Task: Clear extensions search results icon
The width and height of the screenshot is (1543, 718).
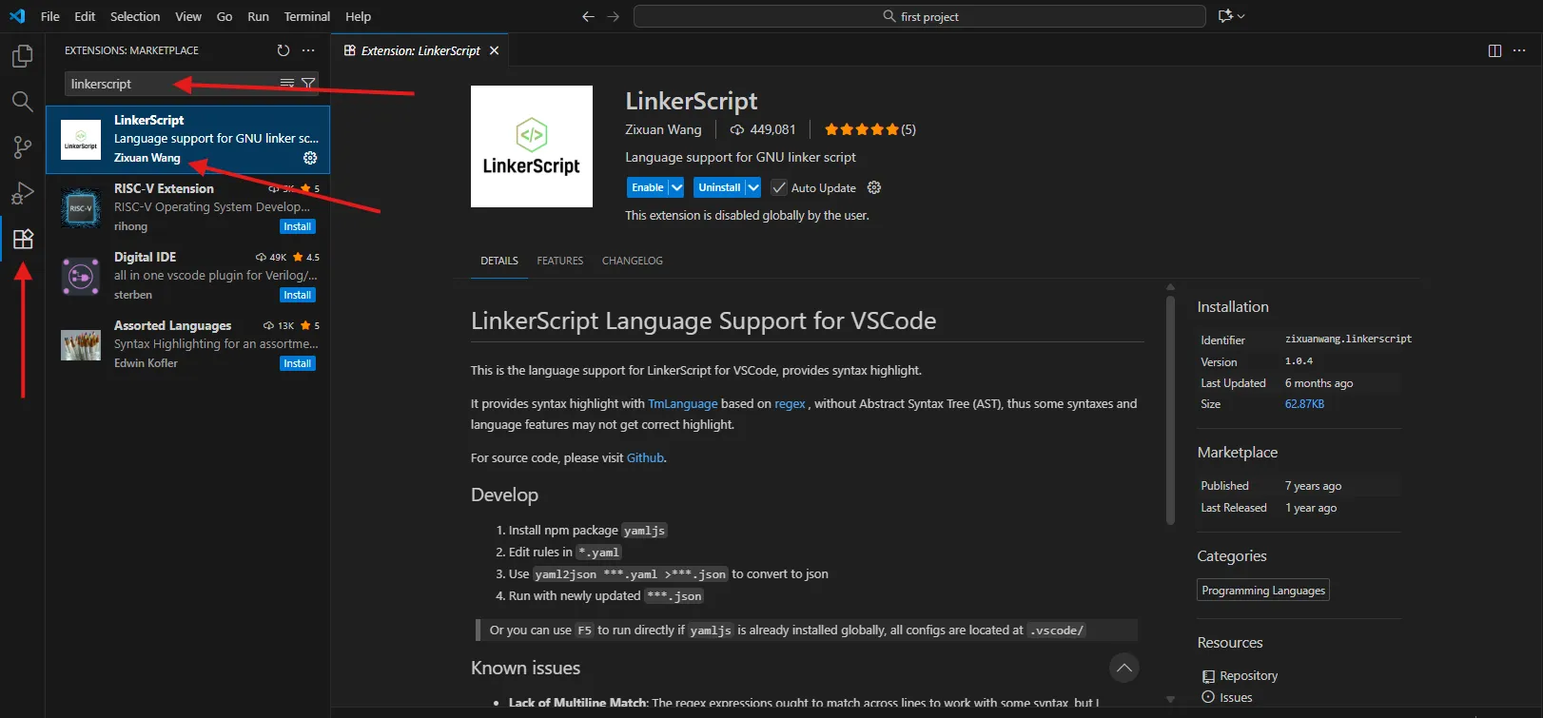Action: [287, 84]
